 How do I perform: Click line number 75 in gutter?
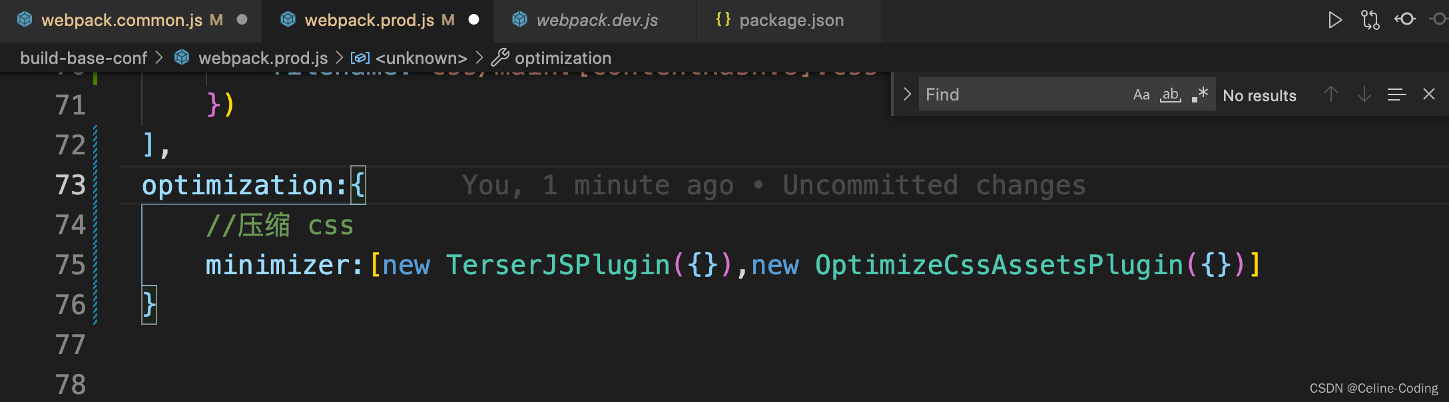coord(70,265)
